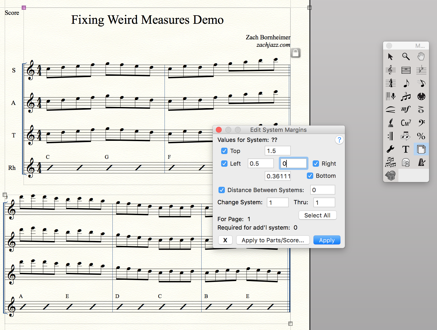Open Apply to Parts/Score dialog
This screenshot has width=437, height=330.
click(273, 240)
